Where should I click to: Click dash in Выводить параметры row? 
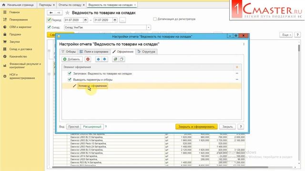237,79
